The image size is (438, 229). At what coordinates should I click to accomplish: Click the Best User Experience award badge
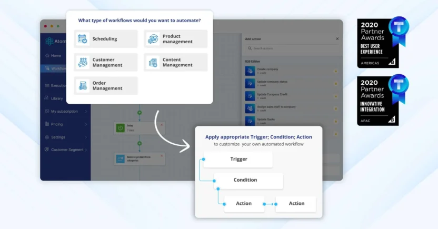click(x=383, y=43)
